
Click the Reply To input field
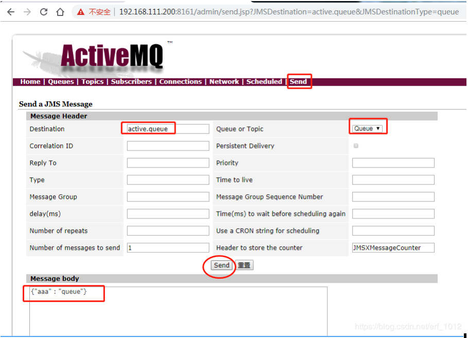click(168, 163)
